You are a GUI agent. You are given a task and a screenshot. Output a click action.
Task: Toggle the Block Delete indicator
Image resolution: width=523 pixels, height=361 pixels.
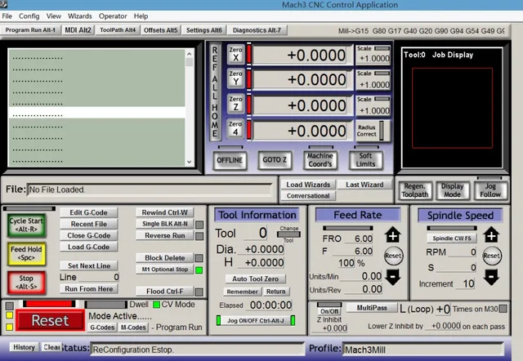coord(199,258)
